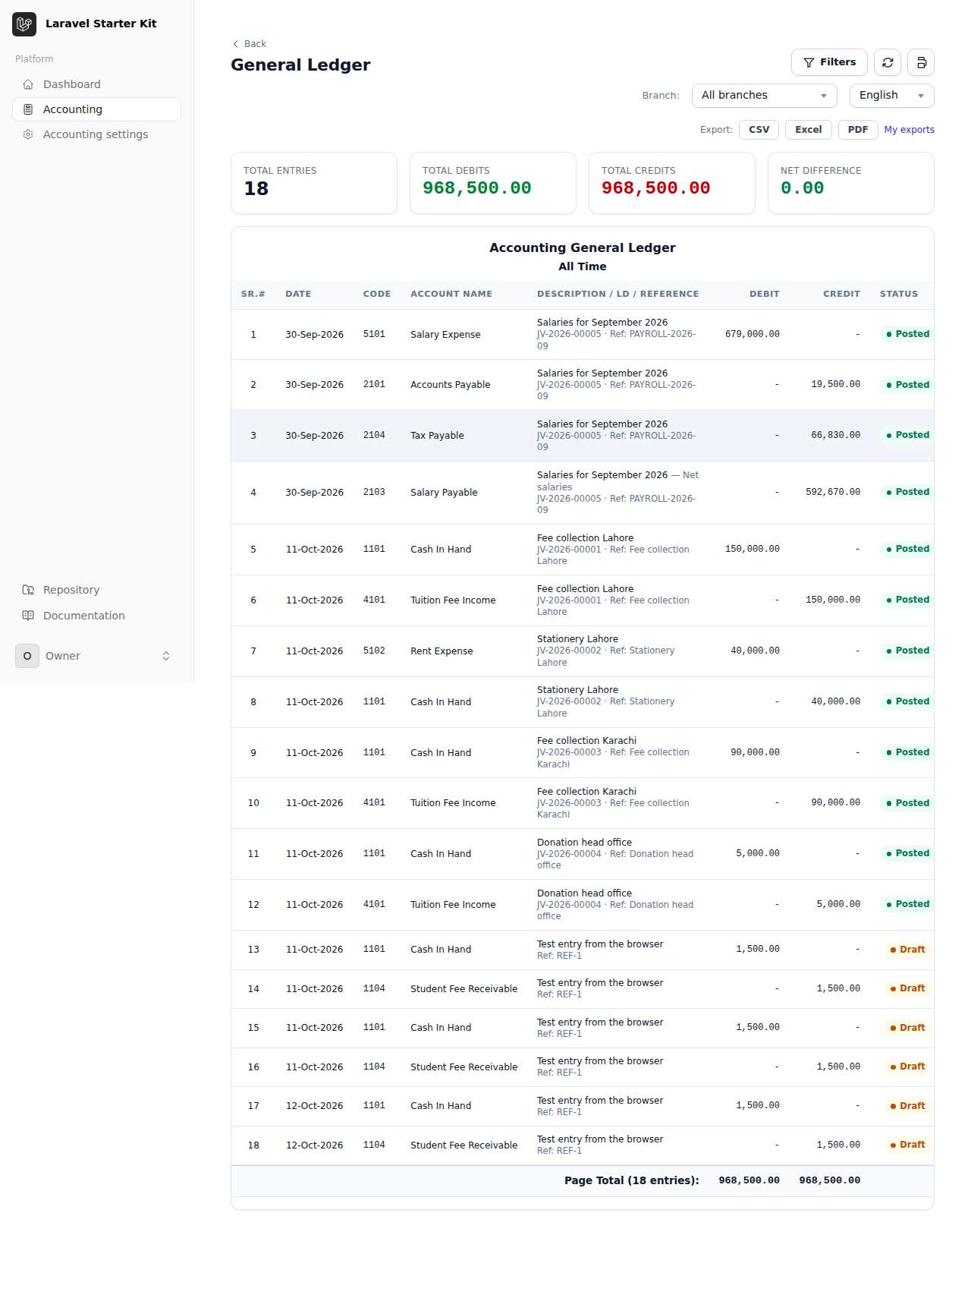Click the ACCOUNT NAME column header
The height and width of the screenshot is (1295, 971).
451,294
